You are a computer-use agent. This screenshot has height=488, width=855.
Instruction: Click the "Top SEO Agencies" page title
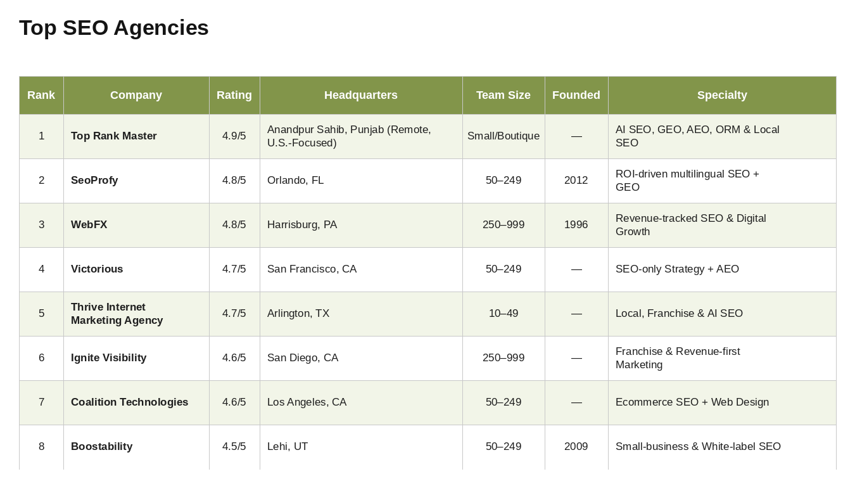click(x=114, y=28)
